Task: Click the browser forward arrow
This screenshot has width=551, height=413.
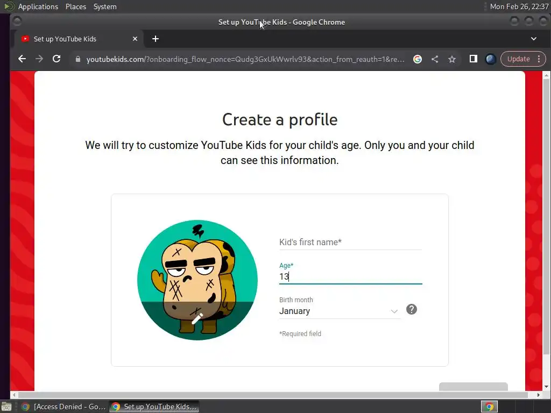Action: [x=39, y=59]
